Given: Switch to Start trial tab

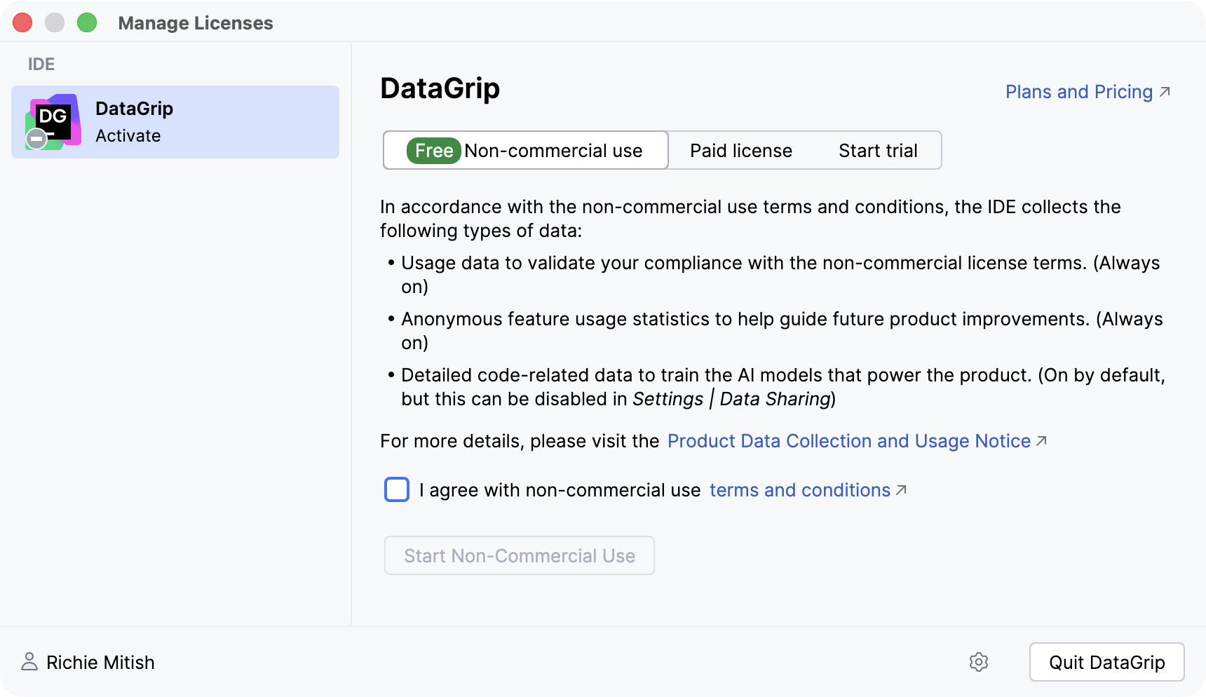Looking at the screenshot, I should 878,151.
